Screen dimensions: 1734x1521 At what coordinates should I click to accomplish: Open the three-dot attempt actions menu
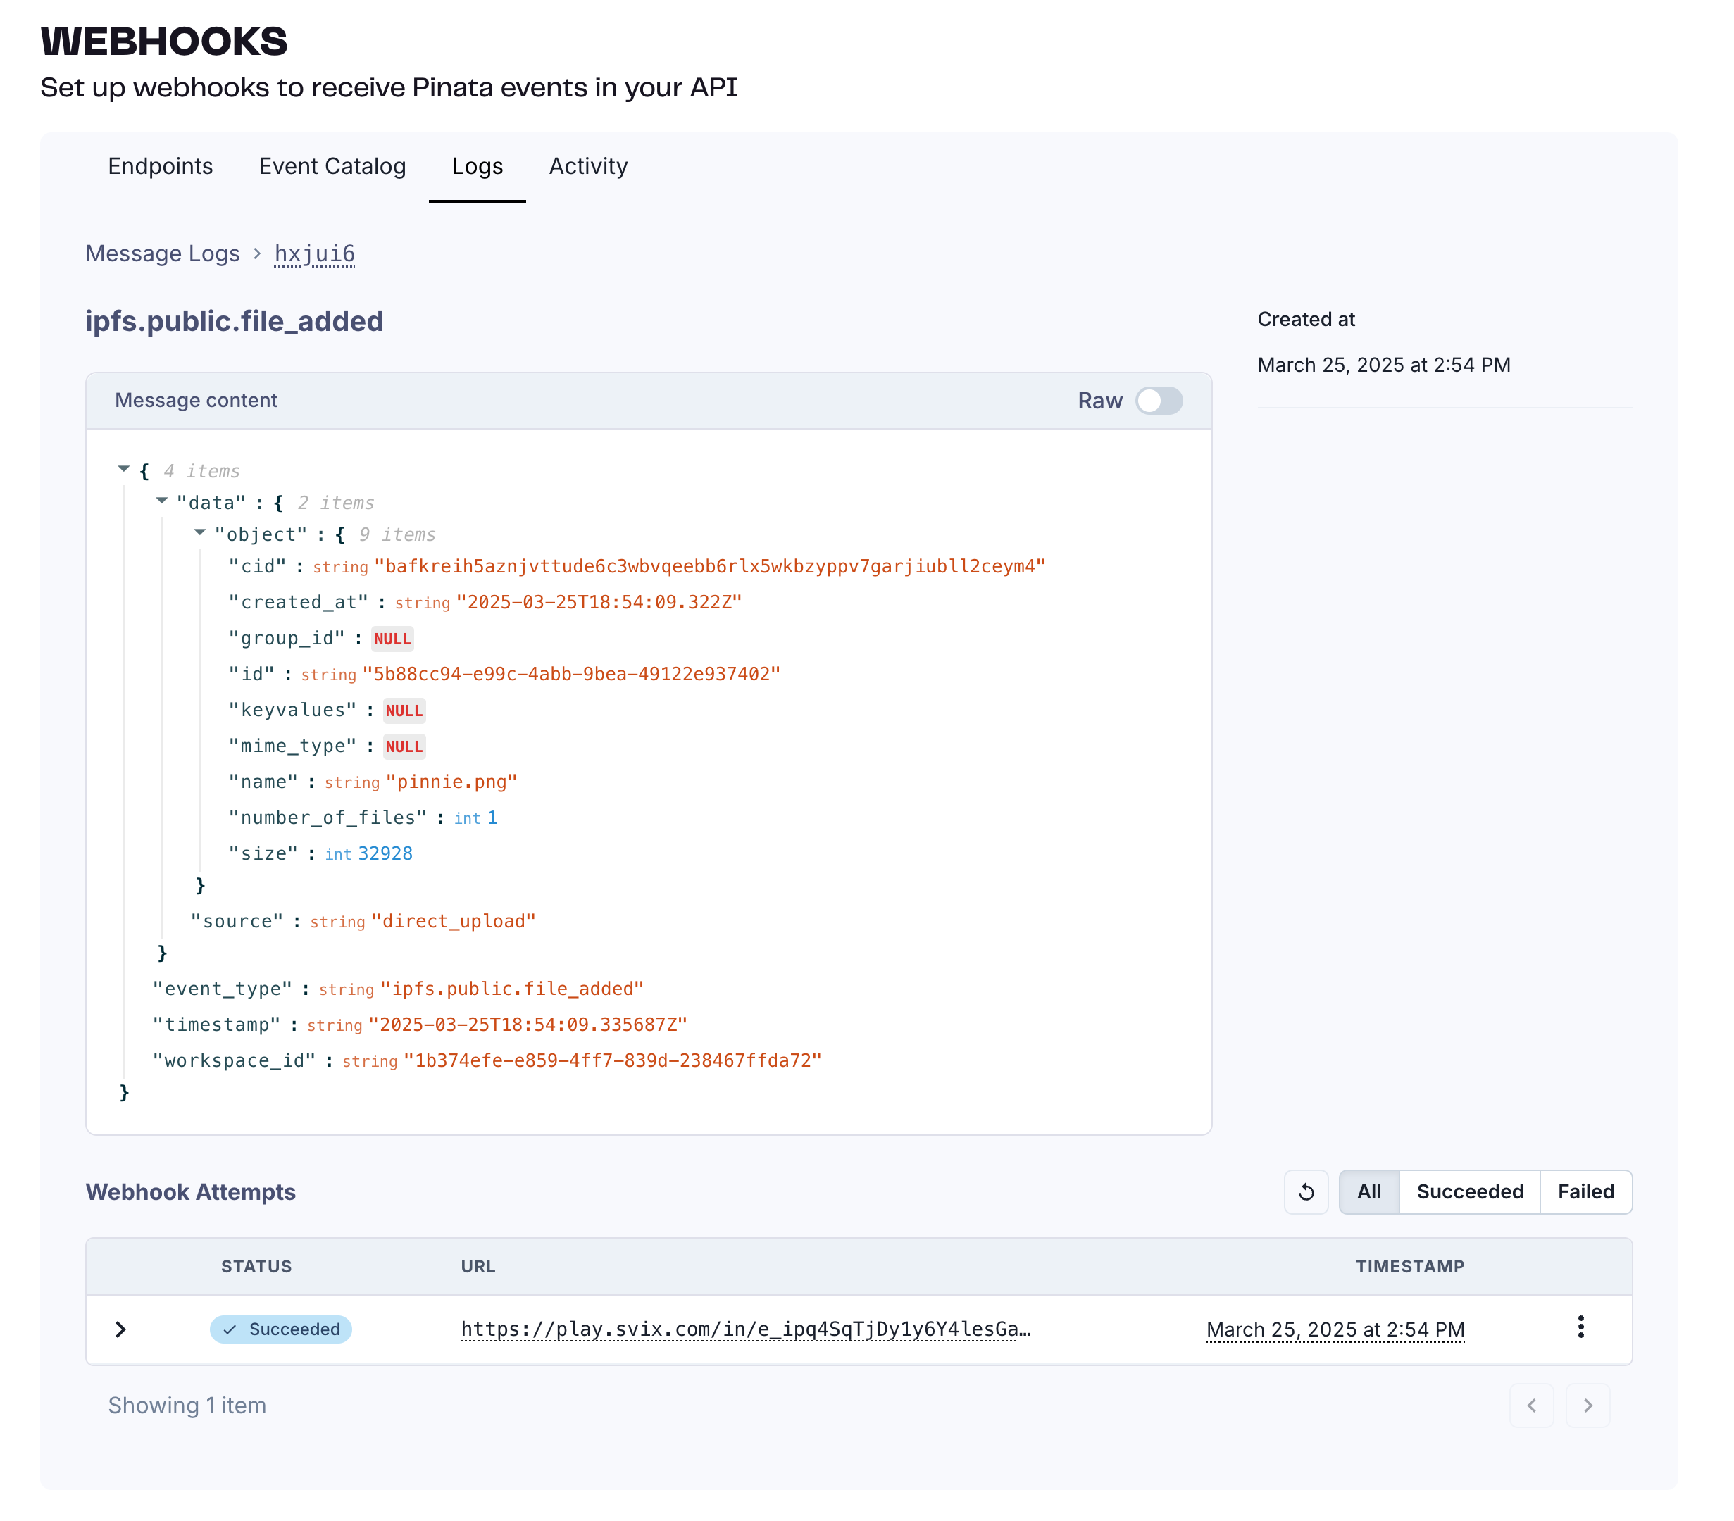coord(1580,1327)
